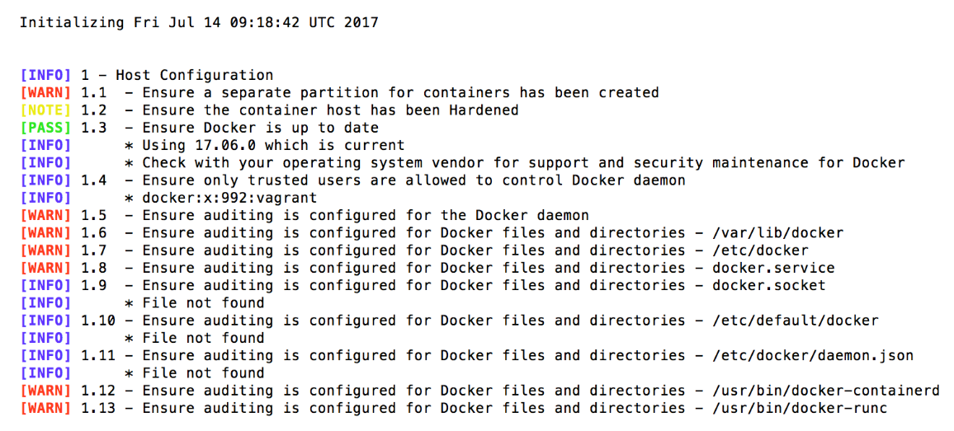The image size is (954, 431).
Task: Click the yellow NOTE tag for 1.2
Action: pos(45,110)
